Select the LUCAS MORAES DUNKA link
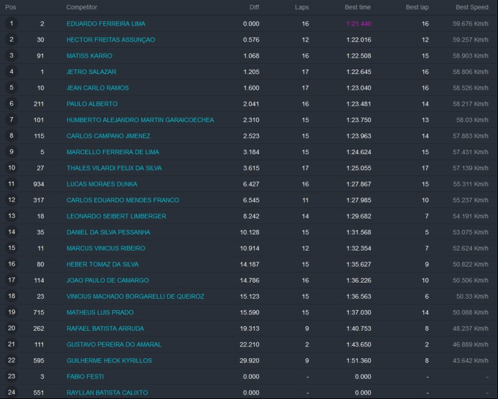The image size is (498, 399). pos(102,184)
